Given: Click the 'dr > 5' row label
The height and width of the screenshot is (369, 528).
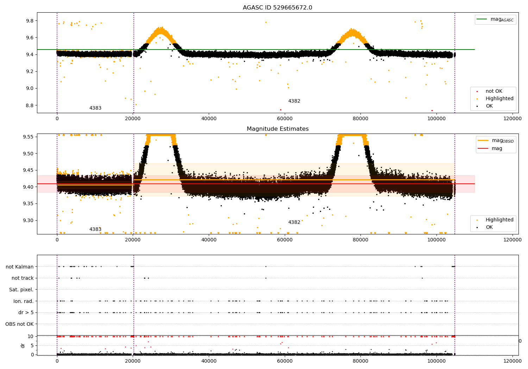Looking at the screenshot, I should [x=26, y=313].
